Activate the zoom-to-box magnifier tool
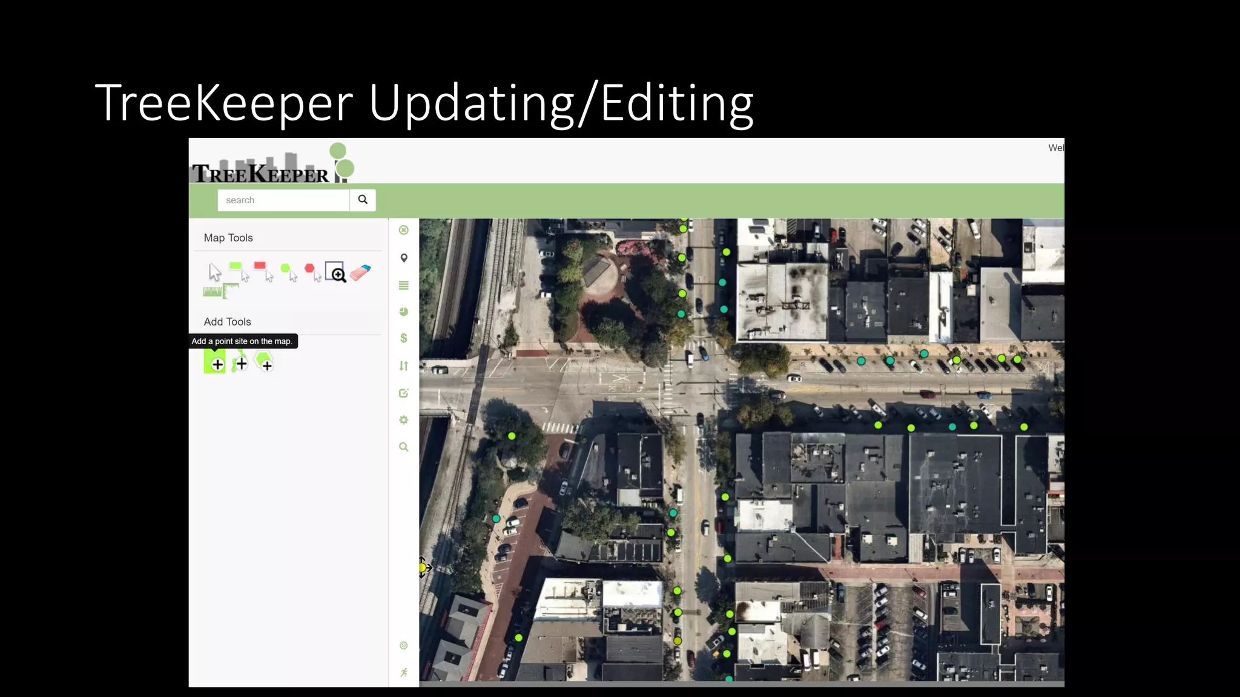Image resolution: width=1240 pixels, height=697 pixels. (335, 272)
